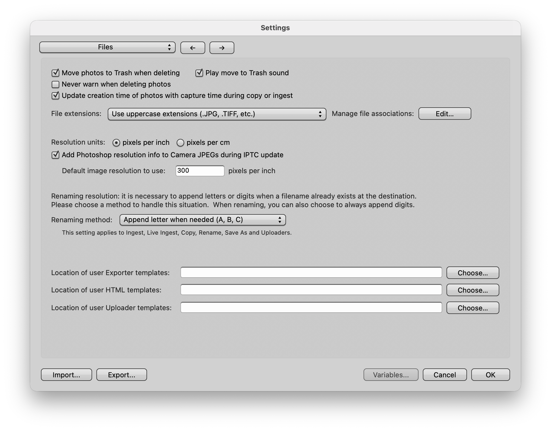Image resolution: width=551 pixels, height=431 pixels.
Task: Select pixels per inch radio button
Action: [116, 143]
